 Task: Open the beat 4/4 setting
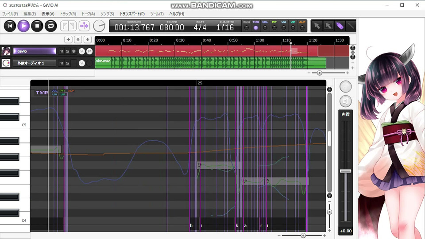click(x=200, y=27)
